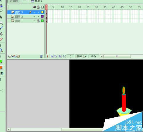Click the current frame number field

[71, 56]
